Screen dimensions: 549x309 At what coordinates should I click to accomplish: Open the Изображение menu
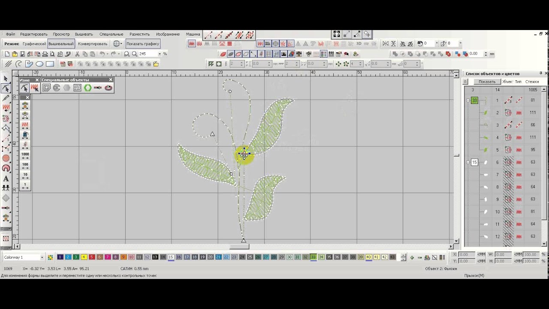[x=168, y=34]
